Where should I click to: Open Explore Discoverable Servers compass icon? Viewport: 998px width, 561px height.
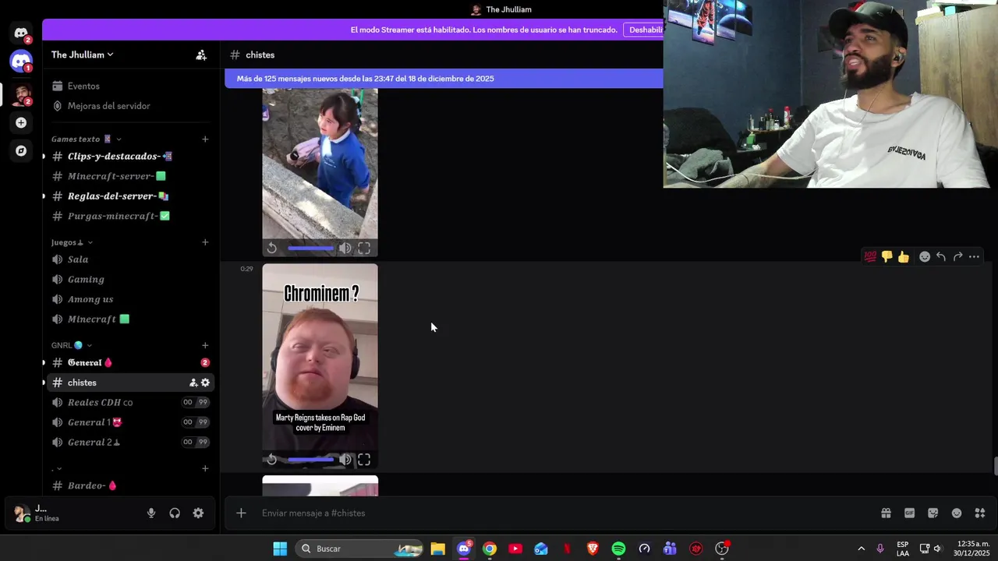pos(21,150)
